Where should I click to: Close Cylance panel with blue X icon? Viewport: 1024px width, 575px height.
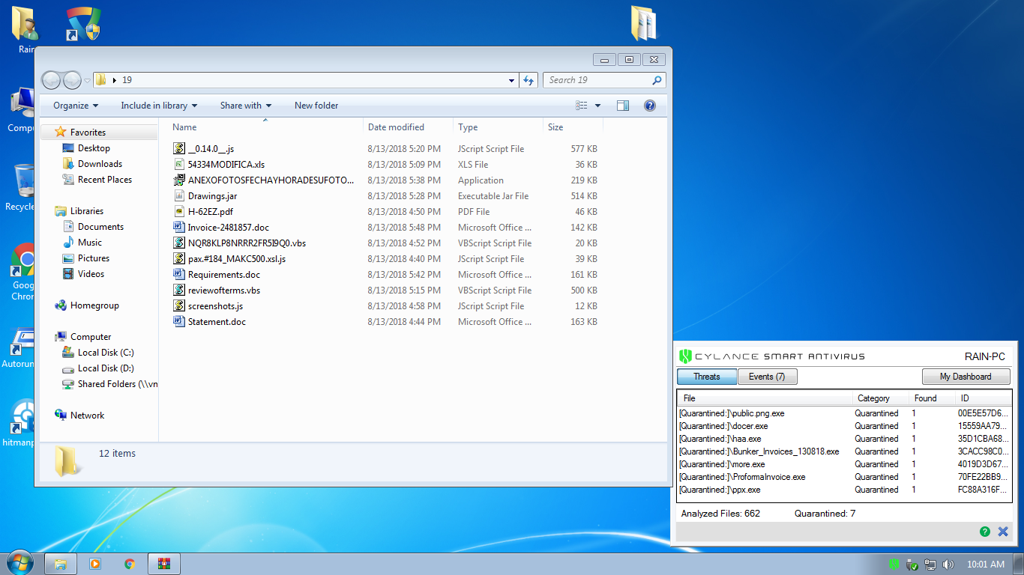[1003, 532]
